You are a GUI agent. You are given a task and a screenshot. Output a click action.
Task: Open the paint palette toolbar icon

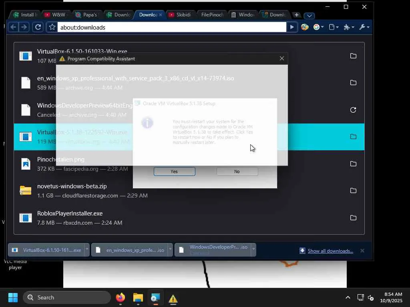(305, 27)
